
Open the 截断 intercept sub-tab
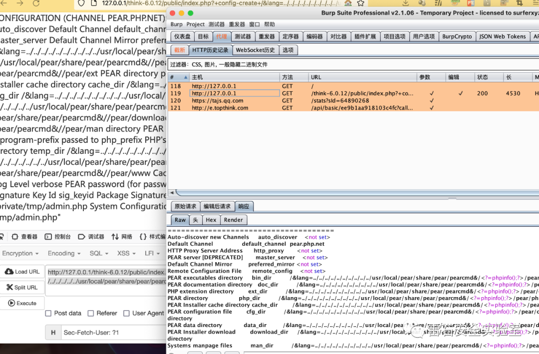point(180,50)
